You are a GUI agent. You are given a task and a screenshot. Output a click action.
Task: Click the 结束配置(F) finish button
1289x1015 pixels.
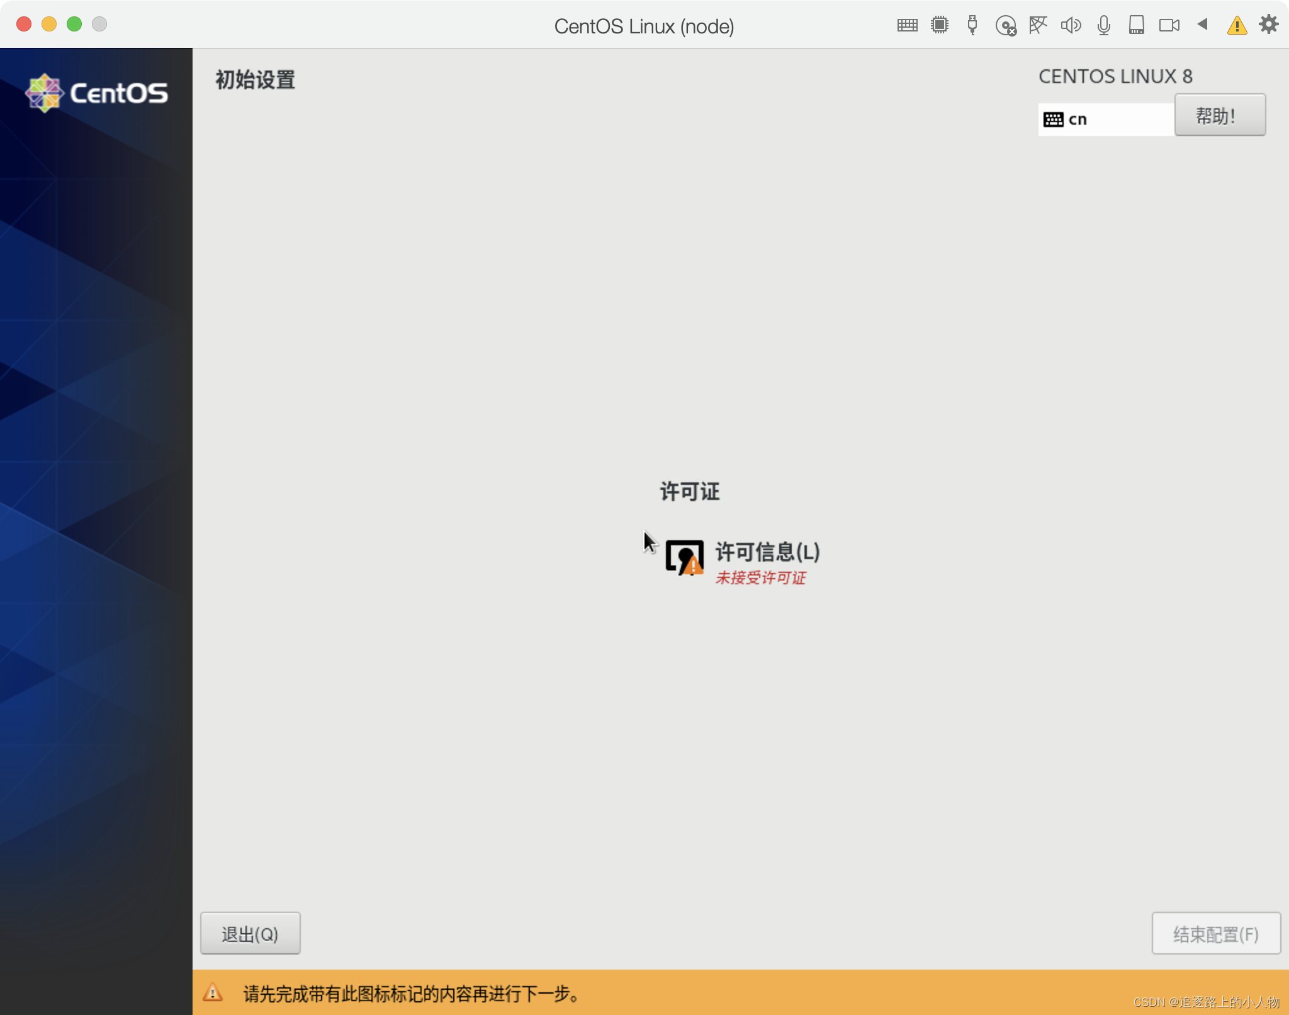click(1215, 934)
